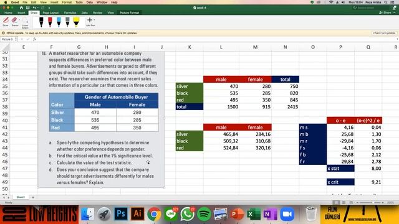The height and width of the screenshot is (224, 399).
Task: Switch to Page Layout view icon
Action: click(344, 202)
